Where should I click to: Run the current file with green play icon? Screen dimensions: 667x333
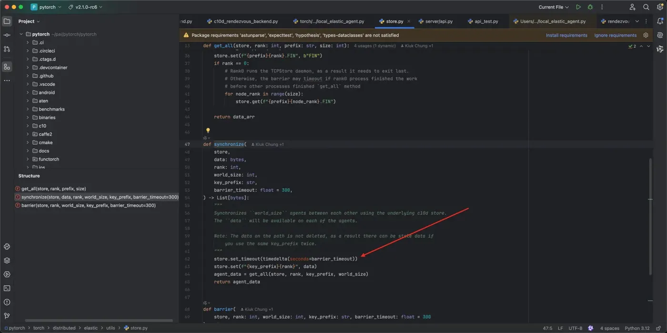click(x=578, y=7)
